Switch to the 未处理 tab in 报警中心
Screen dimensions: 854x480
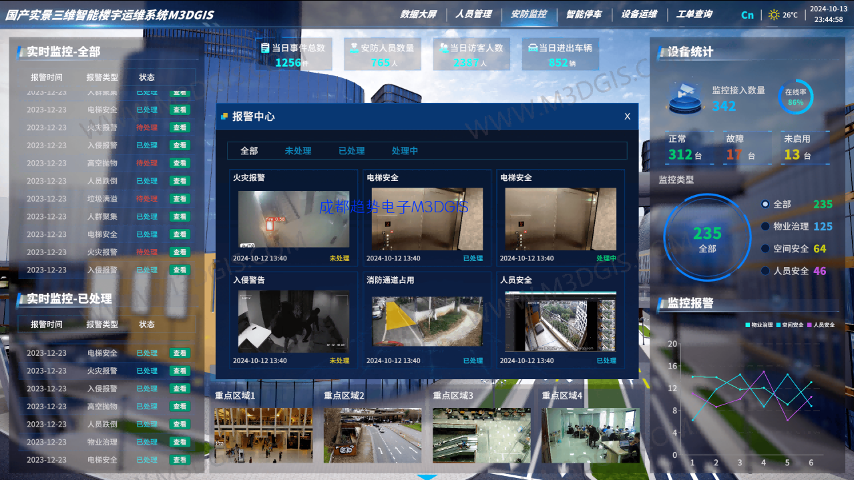tap(298, 151)
